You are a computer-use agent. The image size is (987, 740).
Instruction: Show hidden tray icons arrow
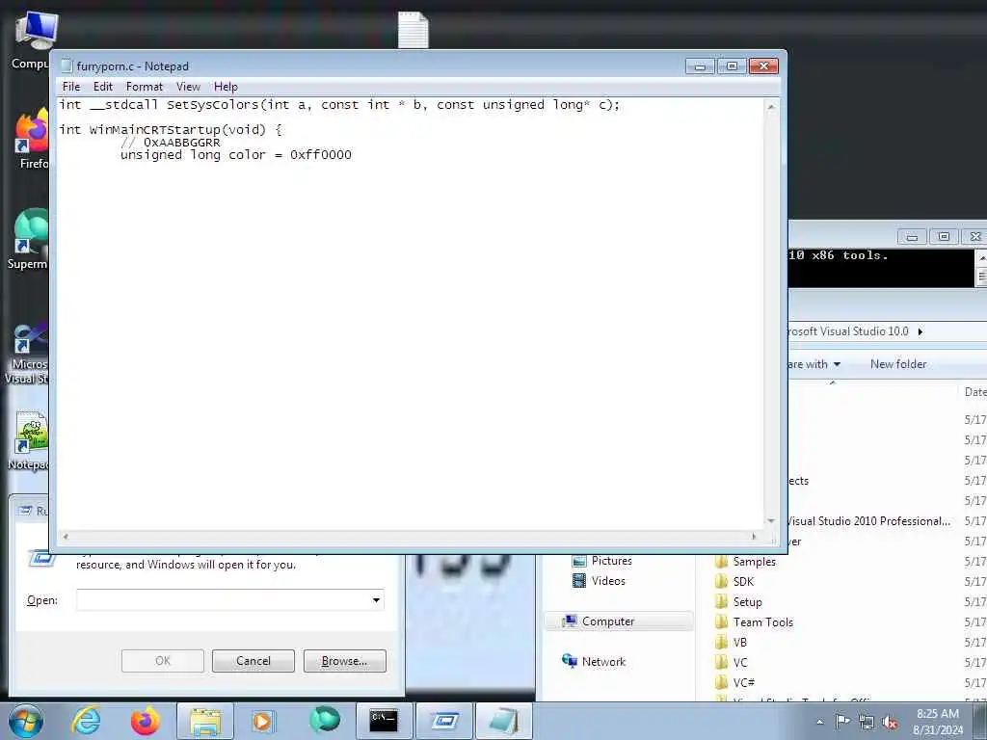coord(819,723)
